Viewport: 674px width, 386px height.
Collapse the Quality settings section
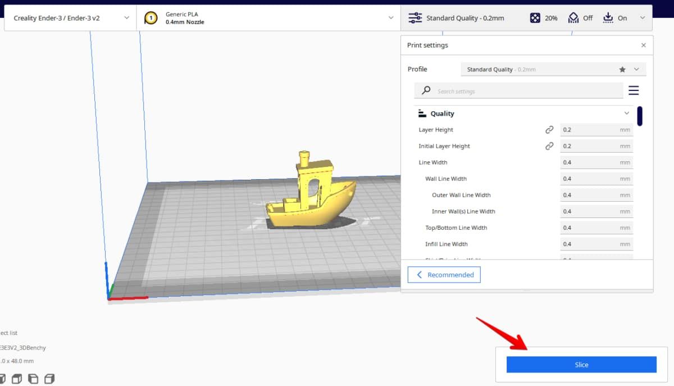626,113
